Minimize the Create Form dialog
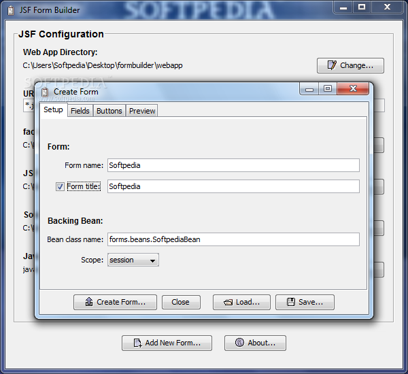 tap(309, 89)
